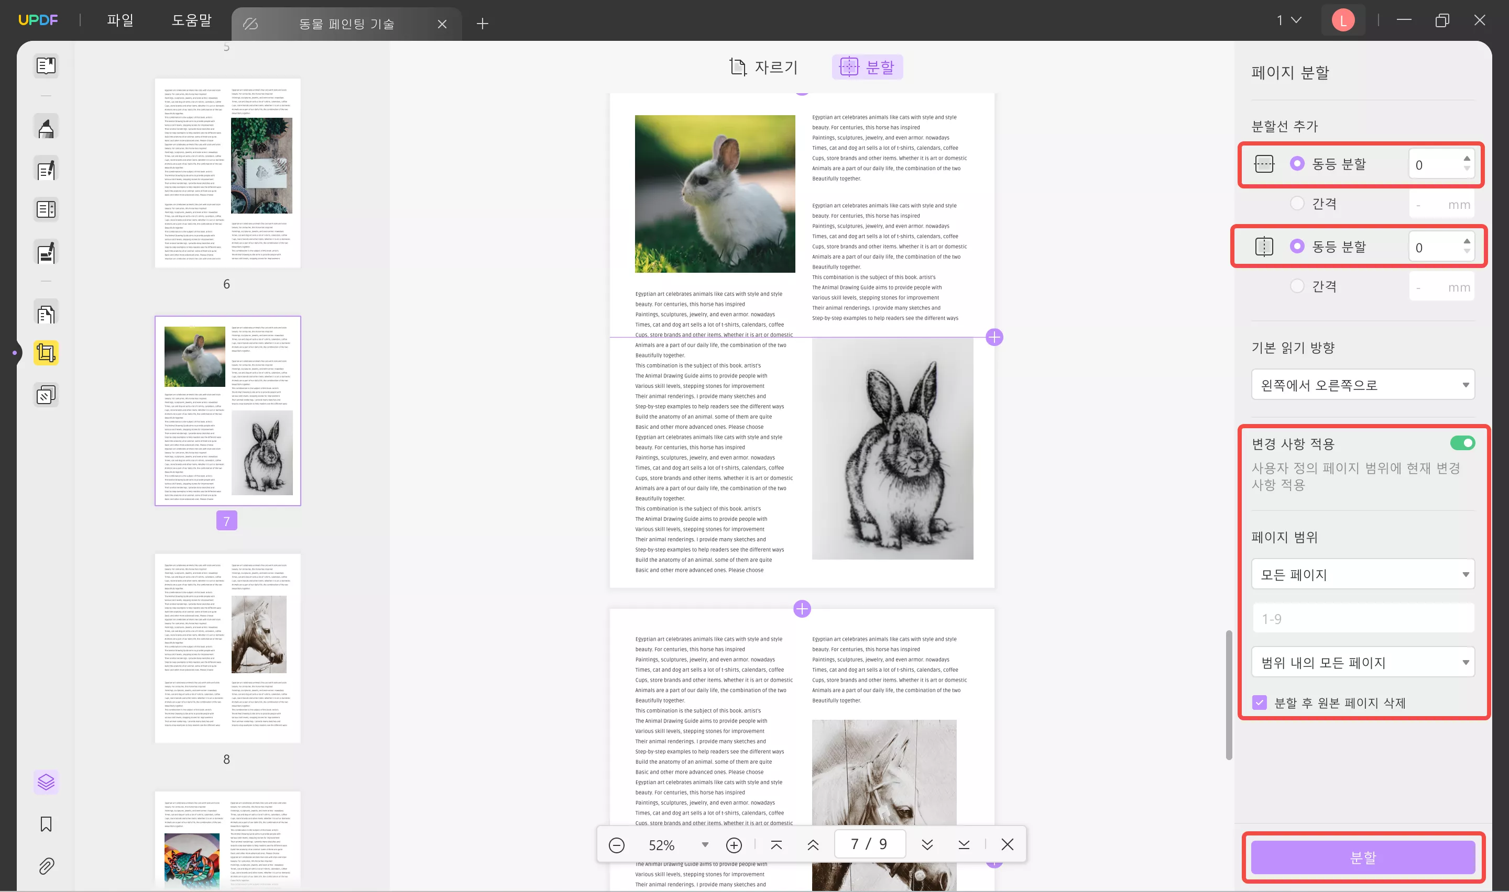This screenshot has width=1509, height=892.
Task: Switch to the document tab in the title bar
Action: pos(346,24)
